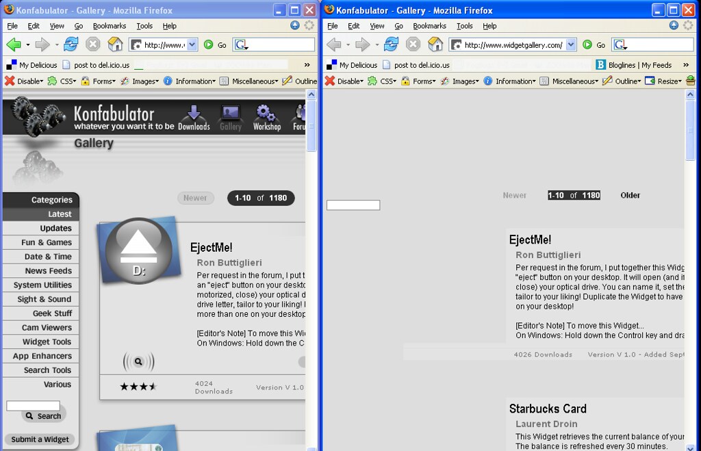Select the System Utilities category
The image size is (701, 451).
pyautogui.click(x=40, y=285)
